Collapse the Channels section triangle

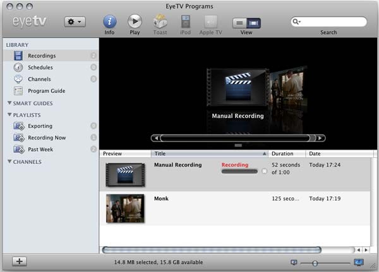coord(9,162)
